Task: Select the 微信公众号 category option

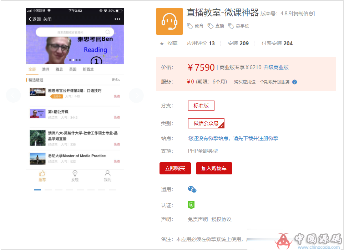Action: click(x=206, y=123)
